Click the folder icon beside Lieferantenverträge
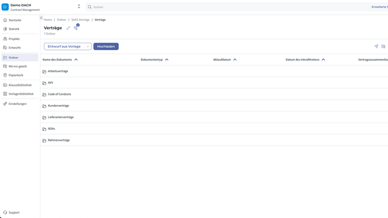This screenshot has width=388, height=218. click(x=44, y=118)
